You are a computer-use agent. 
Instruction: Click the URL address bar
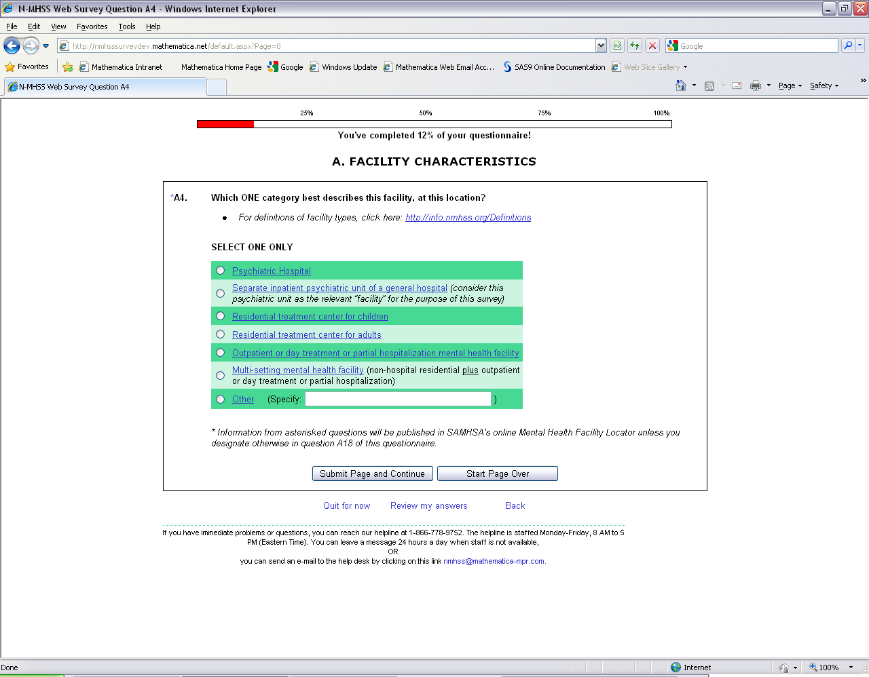(326, 45)
